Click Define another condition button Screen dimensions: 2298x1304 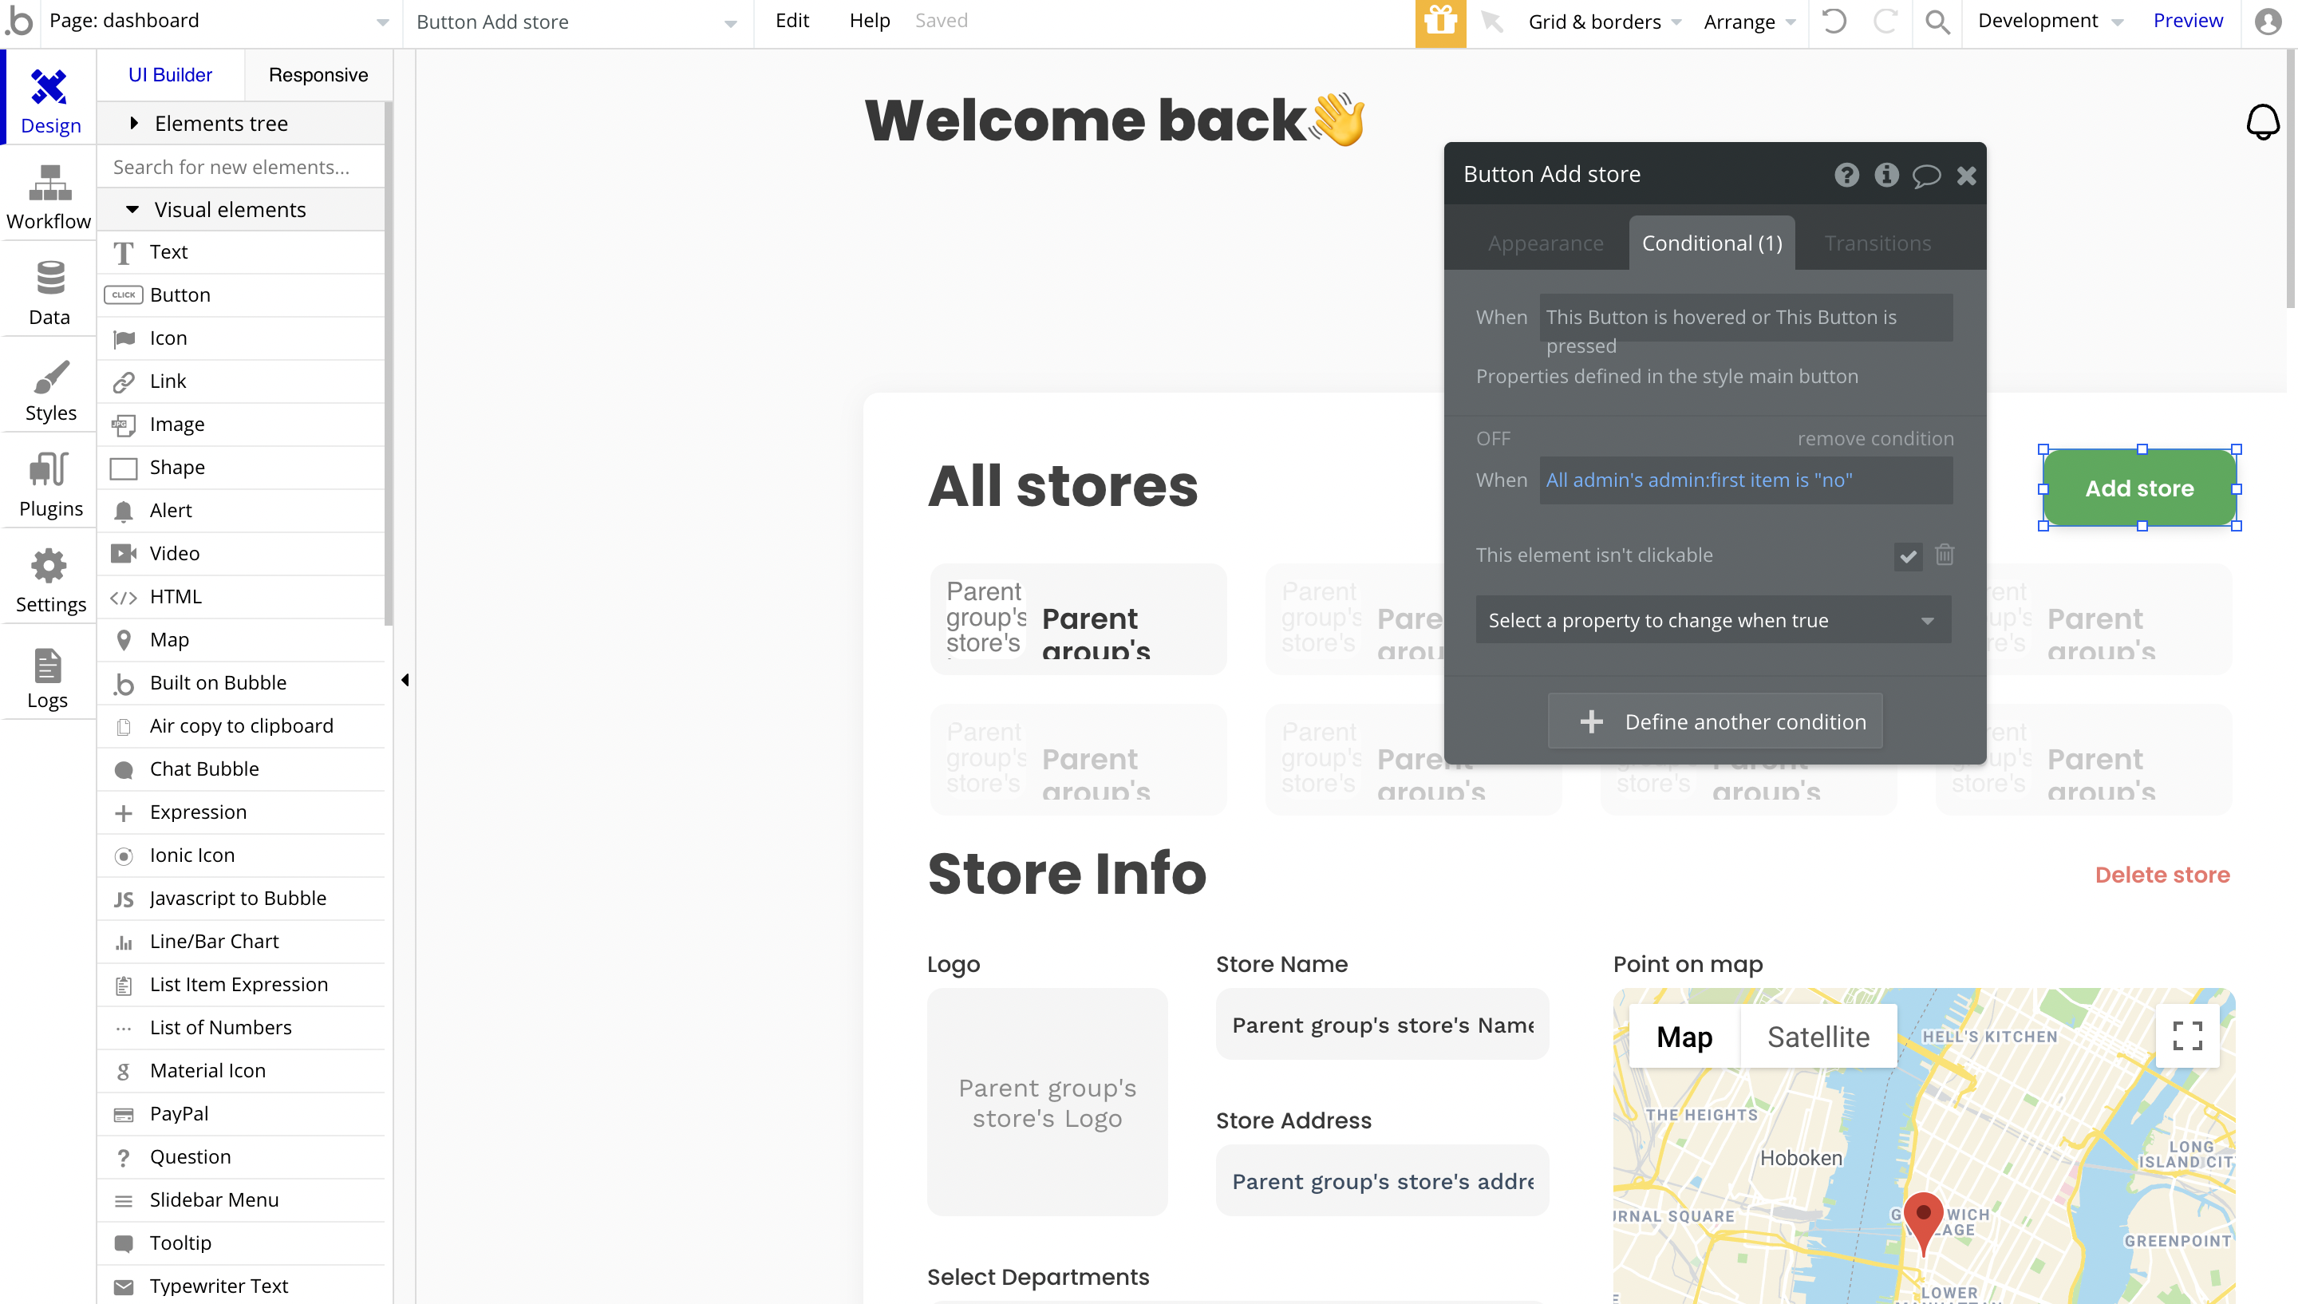tap(1715, 721)
